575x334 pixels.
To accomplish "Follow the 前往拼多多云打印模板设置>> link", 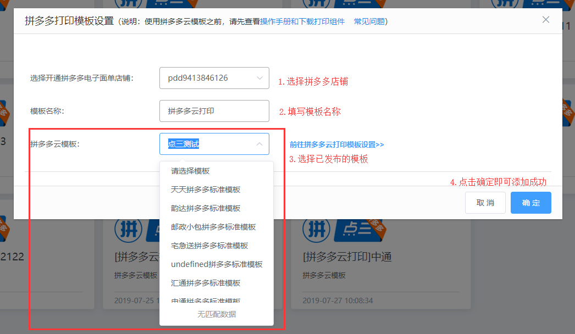I will (x=336, y=144).
